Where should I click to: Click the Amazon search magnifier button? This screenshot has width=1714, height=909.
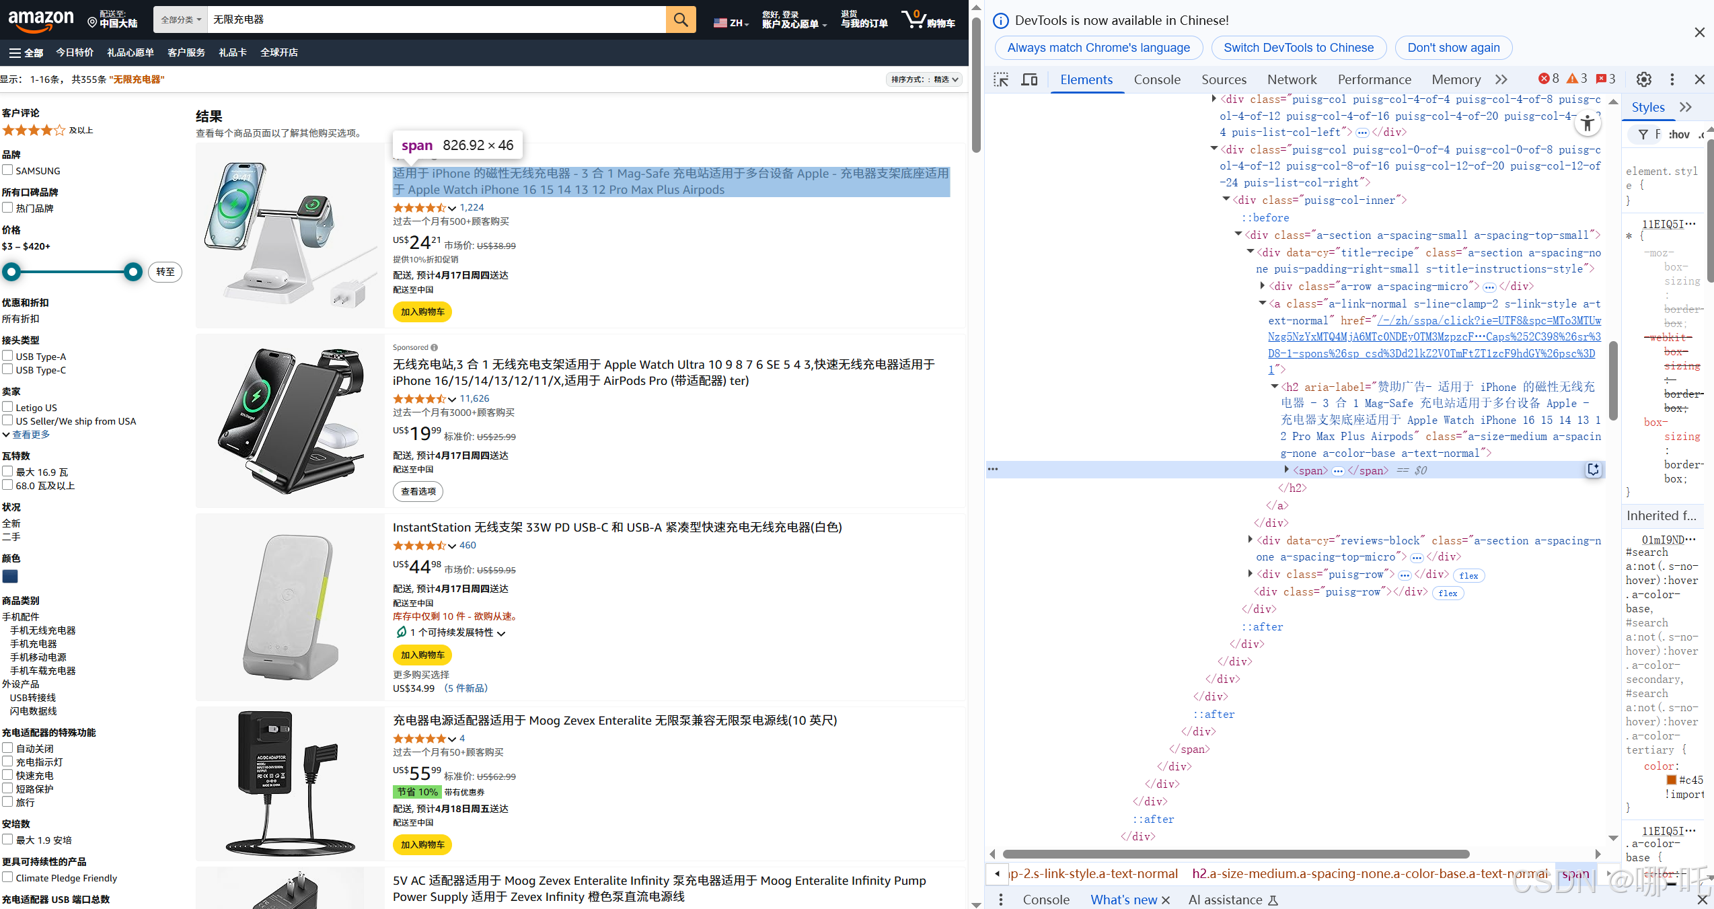(x=681, y=20)
